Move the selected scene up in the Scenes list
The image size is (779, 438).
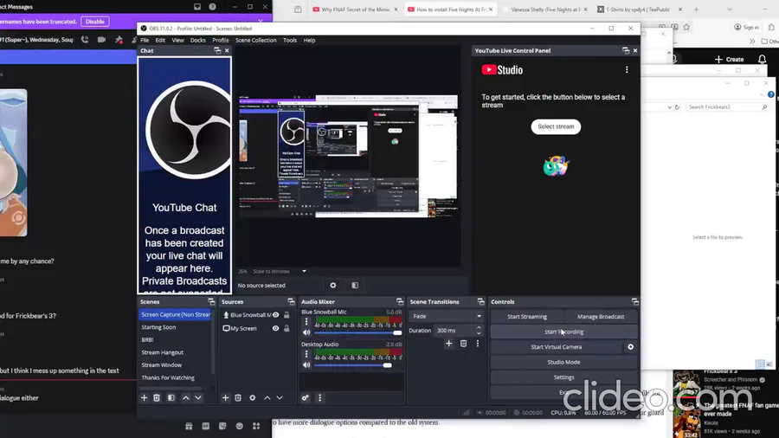(186, 398)
